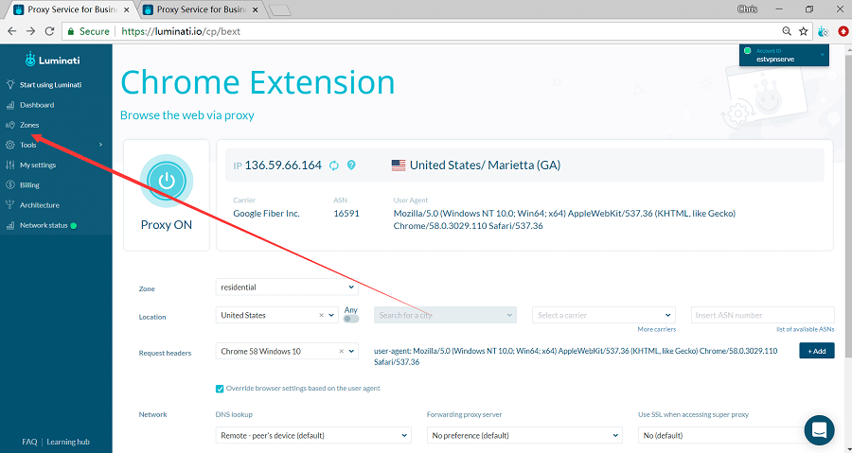The image size is (852, 453).
Task: Open Billing in sidebar
Action: 30,185
